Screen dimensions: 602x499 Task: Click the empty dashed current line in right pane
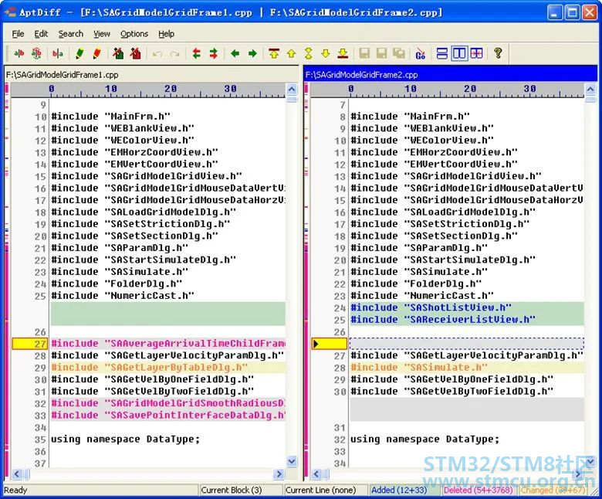coord(467,344)
